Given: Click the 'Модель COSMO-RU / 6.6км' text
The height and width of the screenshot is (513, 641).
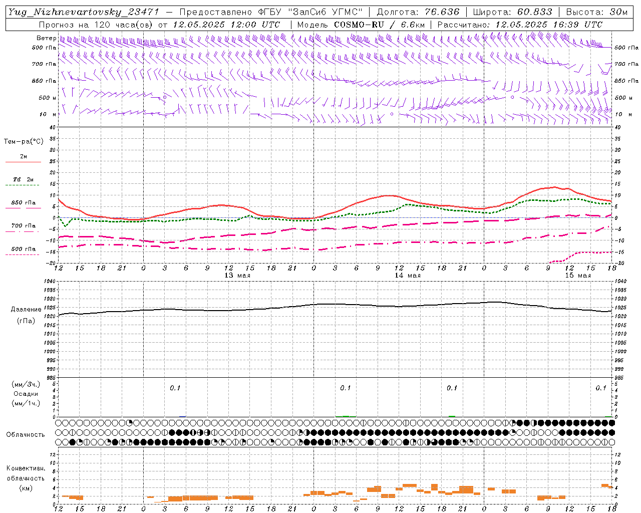Looking at the screenshot, I should [x=361, y=25].
